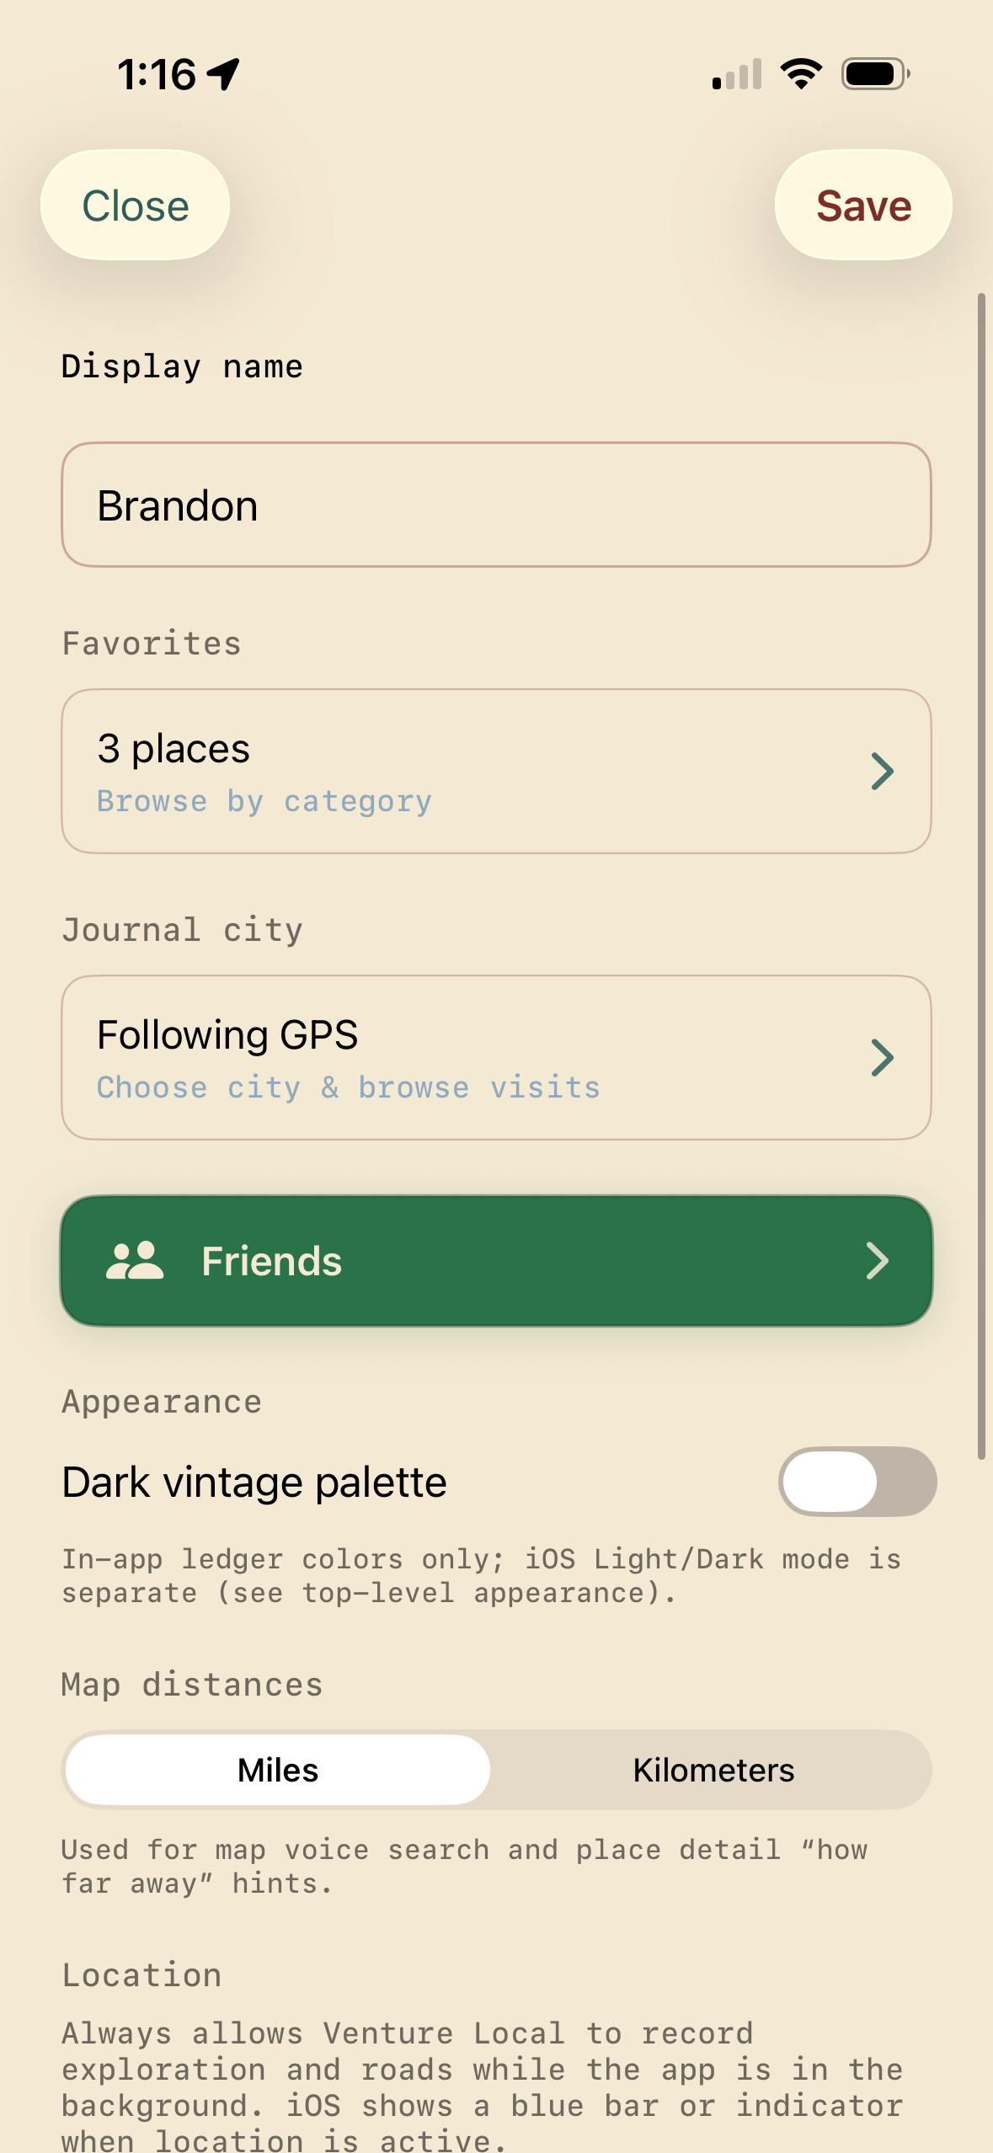Screen dimensions: 993x2153
Task: Tap the cellular signal bars icon
Action: 737,74
